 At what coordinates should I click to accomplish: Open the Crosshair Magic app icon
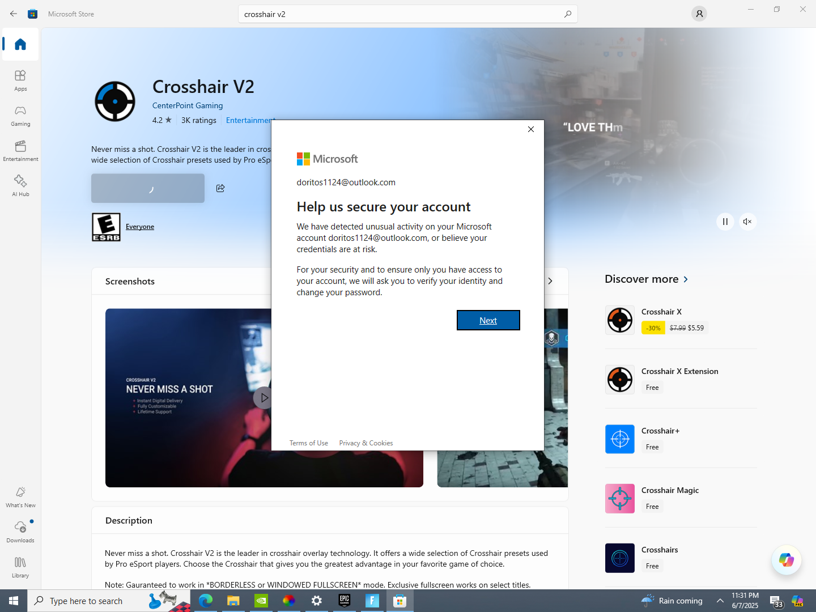[x=620, y=499]
